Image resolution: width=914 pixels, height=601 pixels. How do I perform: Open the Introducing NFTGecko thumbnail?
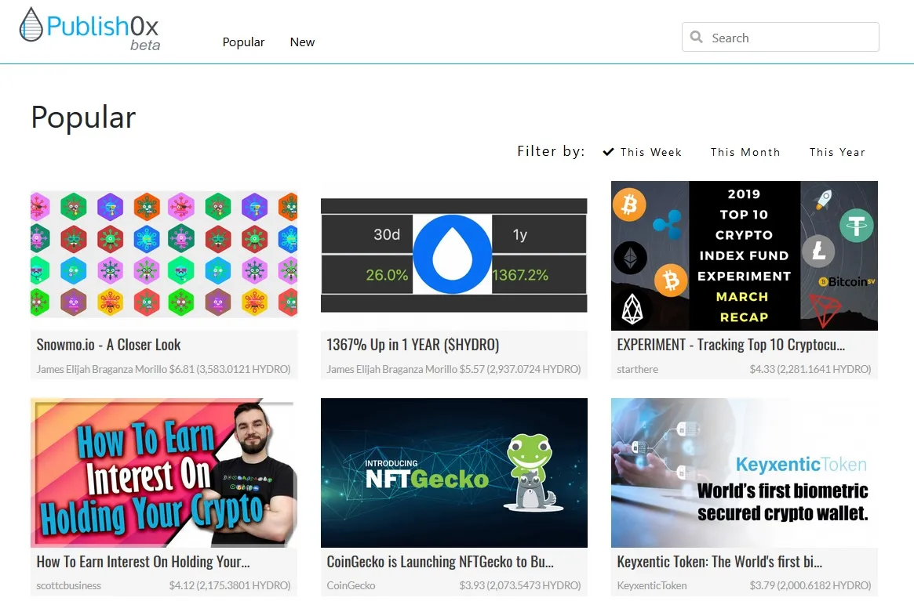pyautogui.click(x=454, y=472)
